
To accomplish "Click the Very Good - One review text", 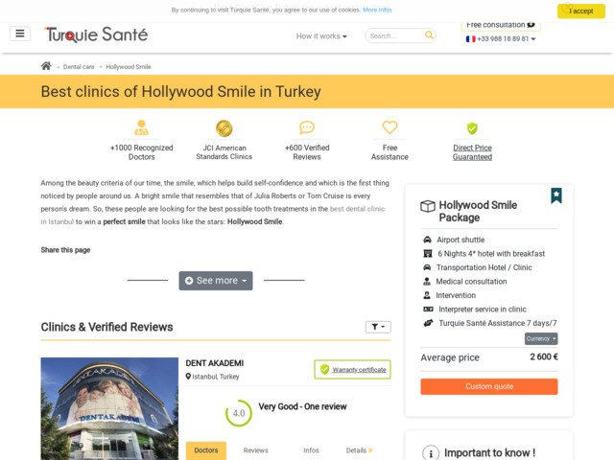I will pos(302,406).
